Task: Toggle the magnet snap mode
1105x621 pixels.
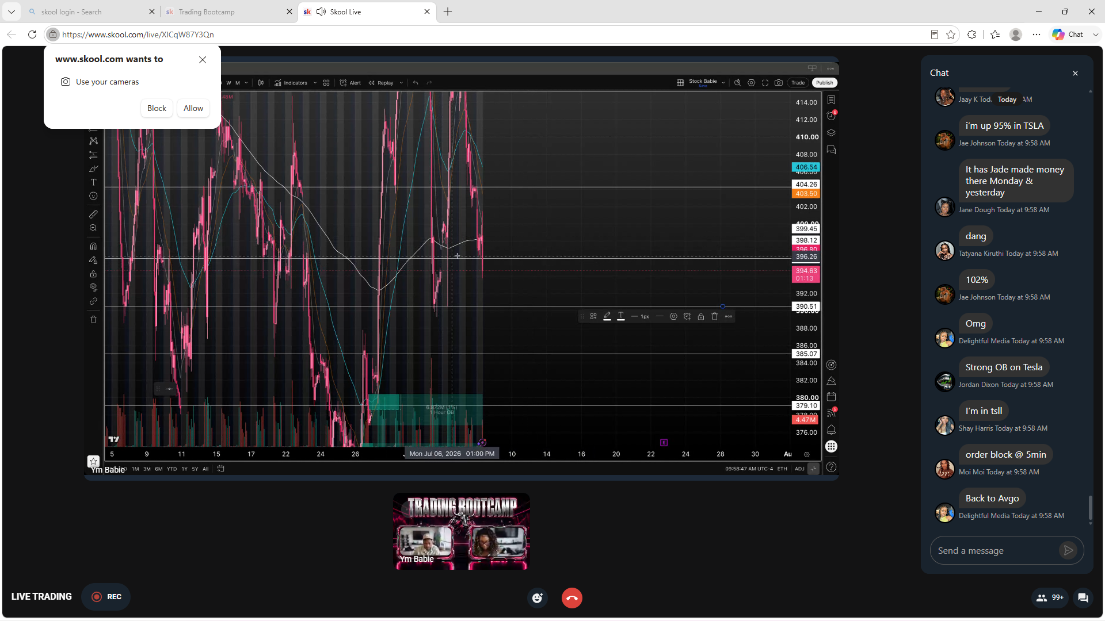Action: [x=93, y=246]
